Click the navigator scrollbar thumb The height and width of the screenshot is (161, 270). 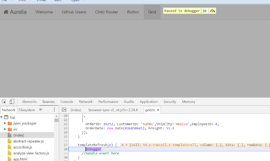pyautogui.click(x=57, y=120)
